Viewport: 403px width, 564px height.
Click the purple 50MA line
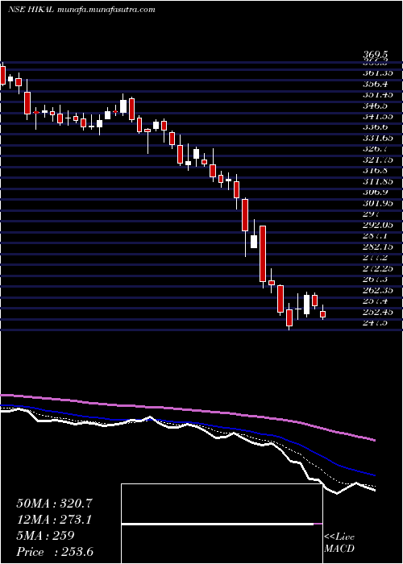[187, 409]
